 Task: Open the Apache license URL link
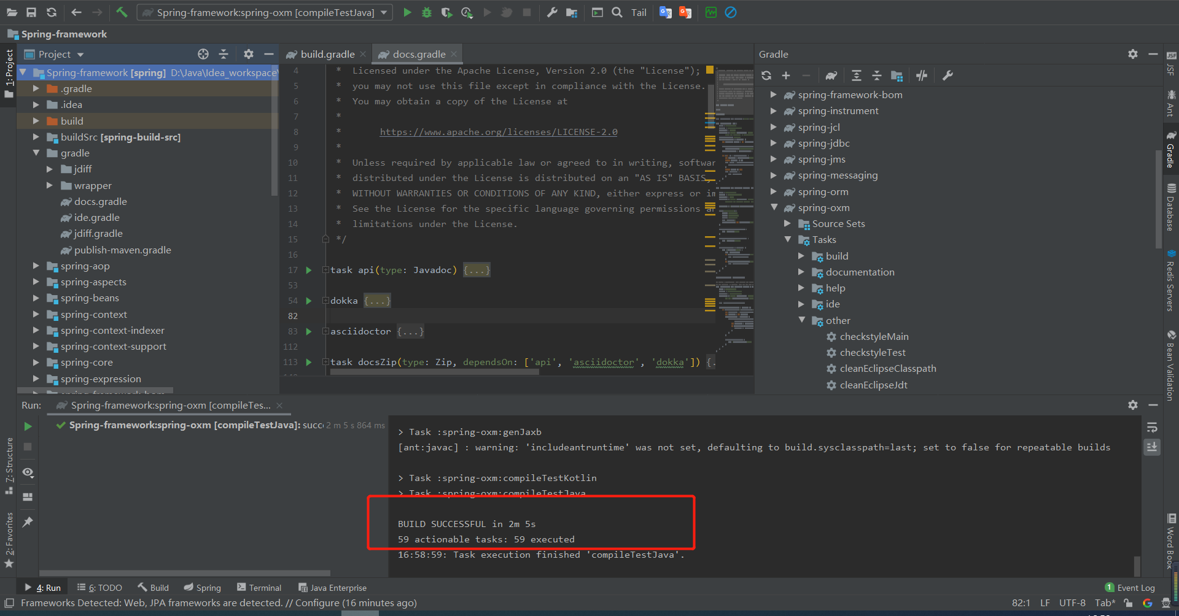click(x=499, y=132)
